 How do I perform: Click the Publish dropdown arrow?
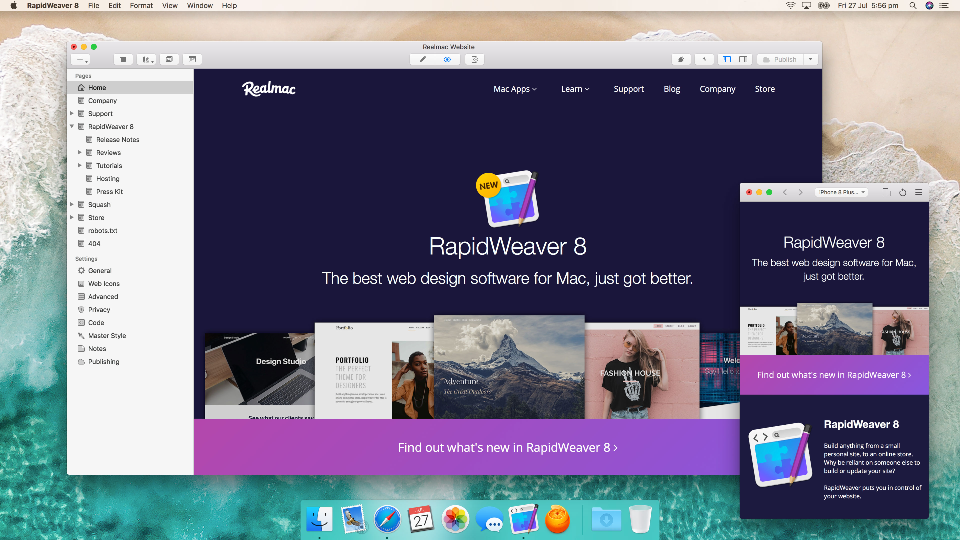click(x=810, y=59)
